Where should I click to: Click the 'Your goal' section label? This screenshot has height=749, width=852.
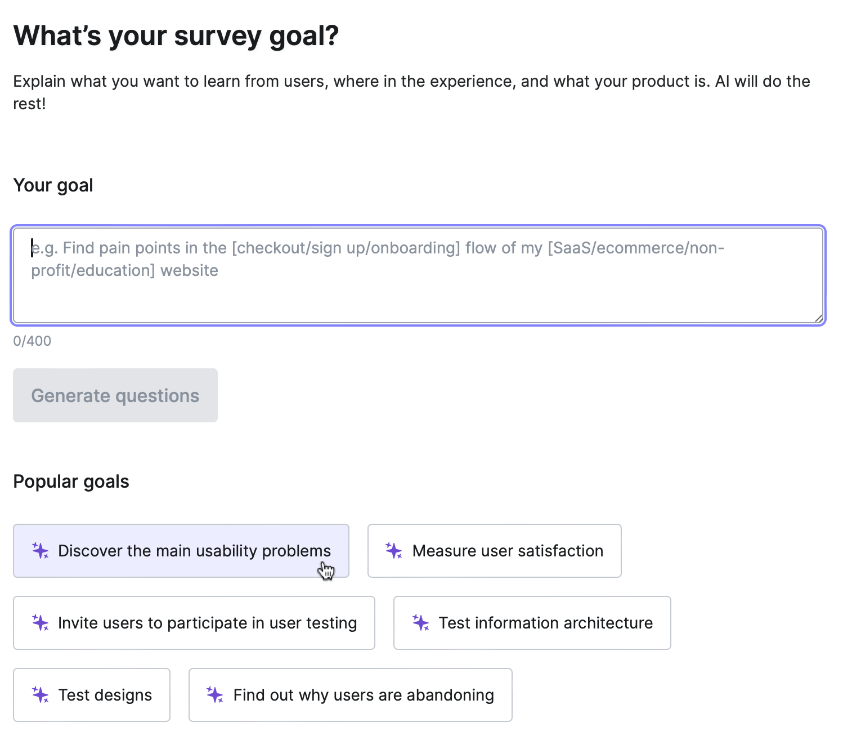click(x=53, y=185)
